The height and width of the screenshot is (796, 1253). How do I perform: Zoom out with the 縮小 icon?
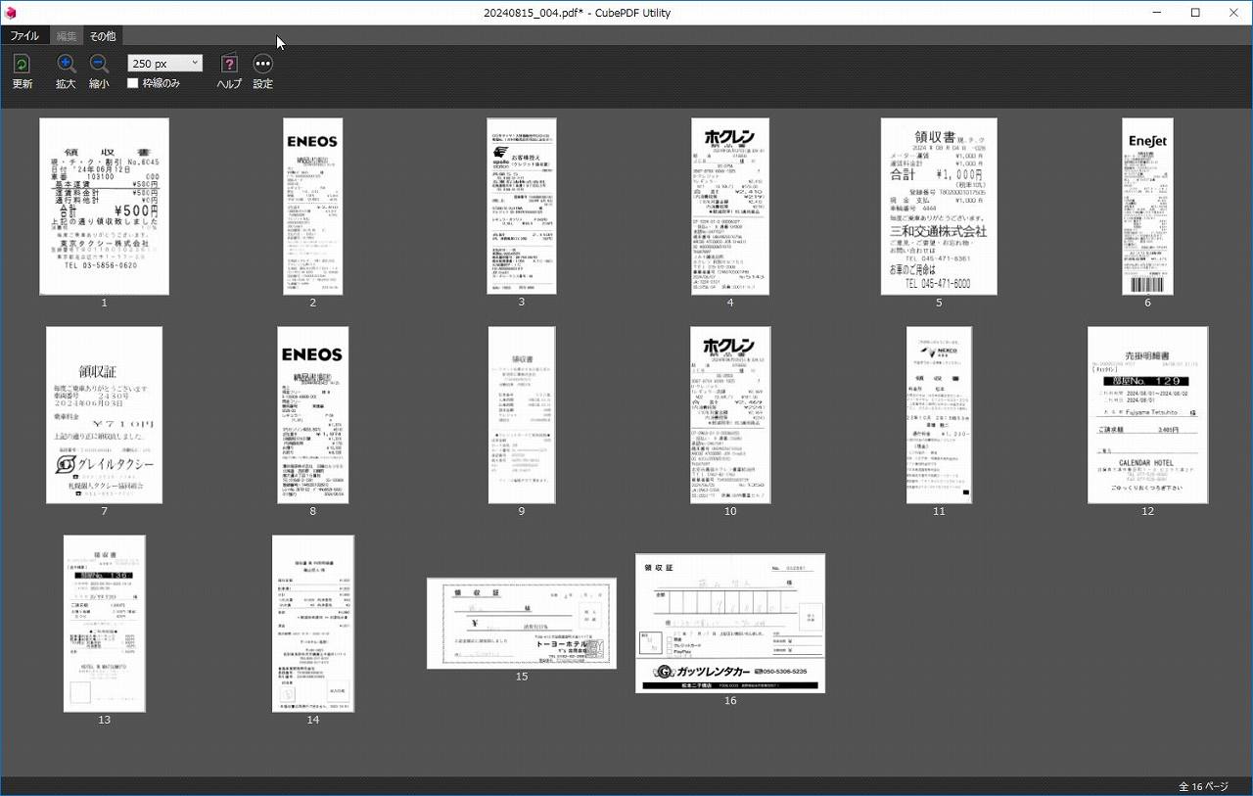[x=99, y=65]
